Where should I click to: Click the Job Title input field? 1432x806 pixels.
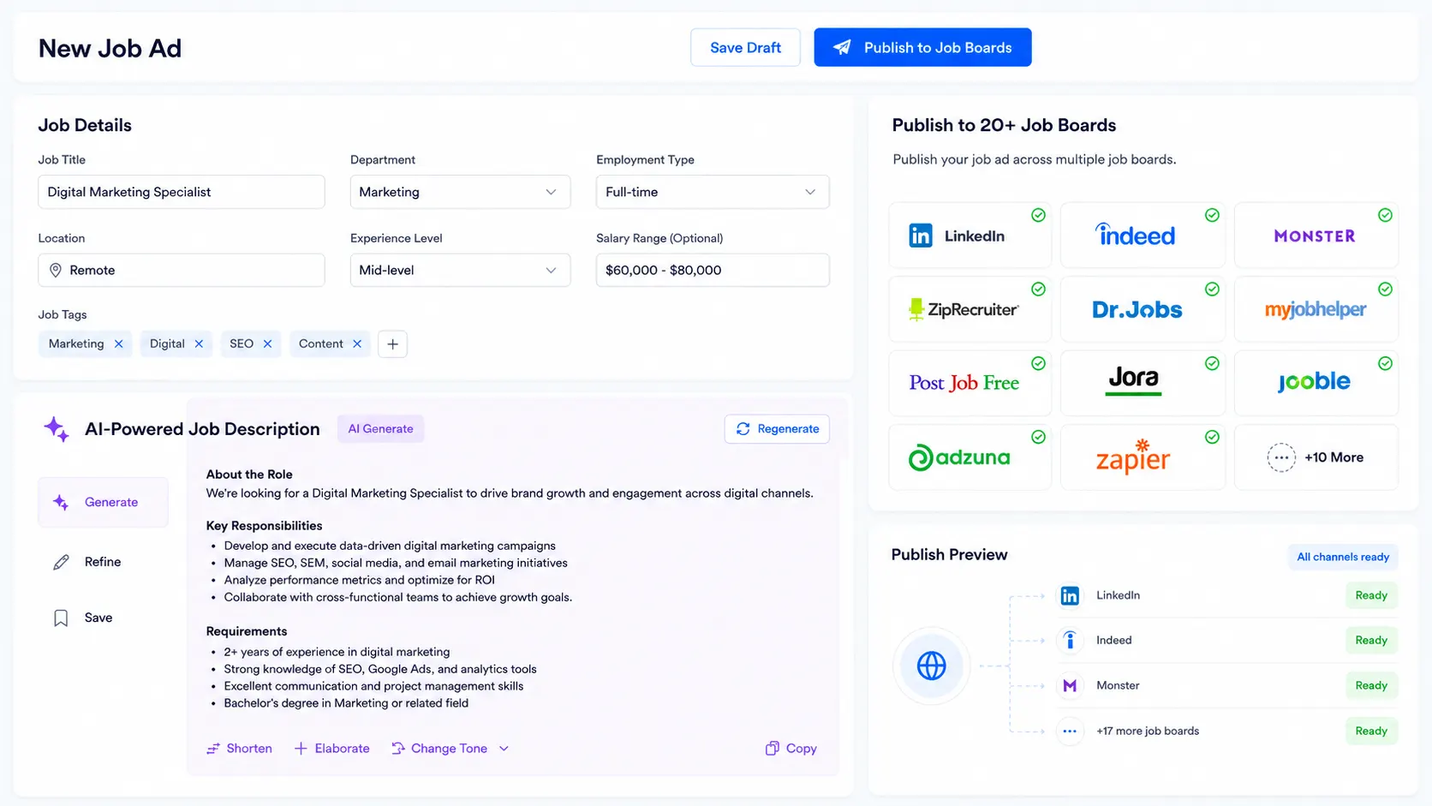(182, 192)
